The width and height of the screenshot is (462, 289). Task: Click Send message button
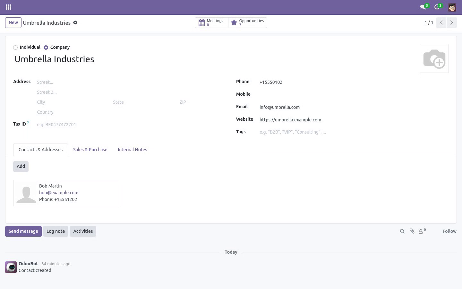coord(23,231)
